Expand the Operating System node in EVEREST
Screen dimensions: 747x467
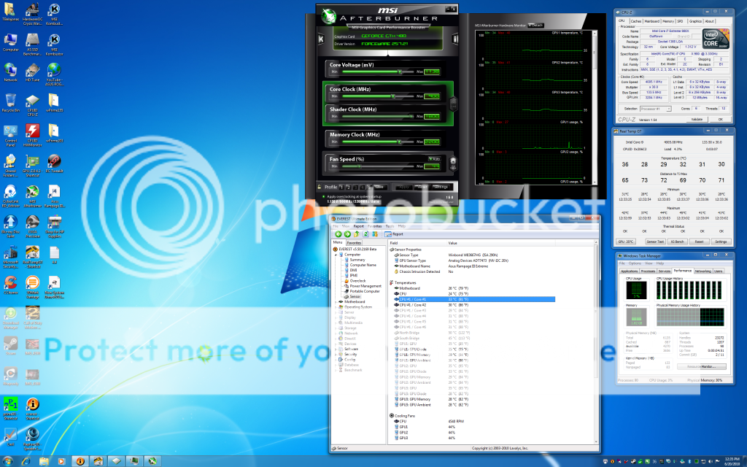coord(336,307)
